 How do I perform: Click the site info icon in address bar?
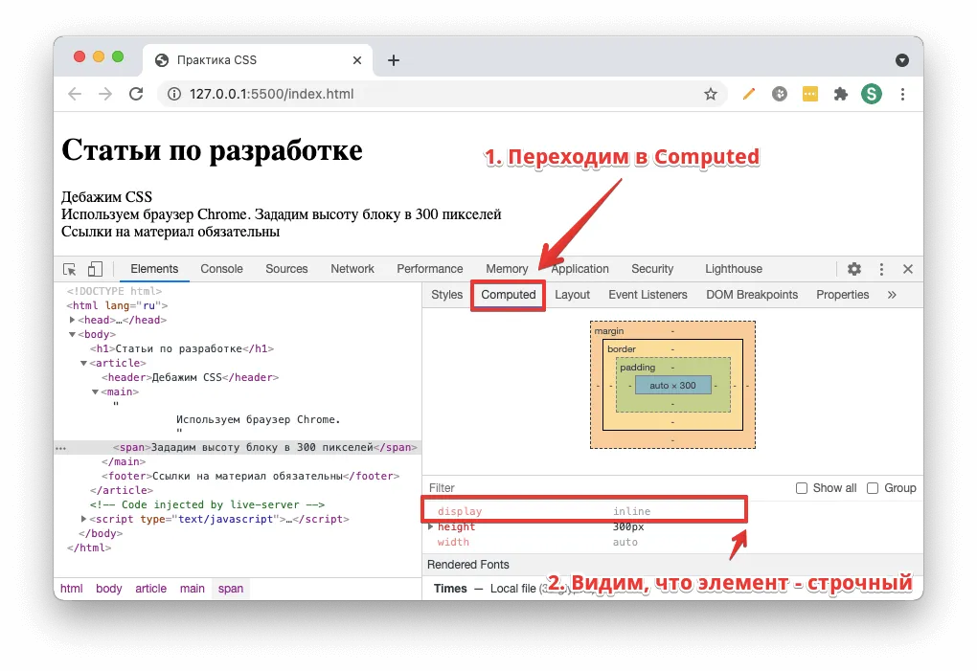174,94
